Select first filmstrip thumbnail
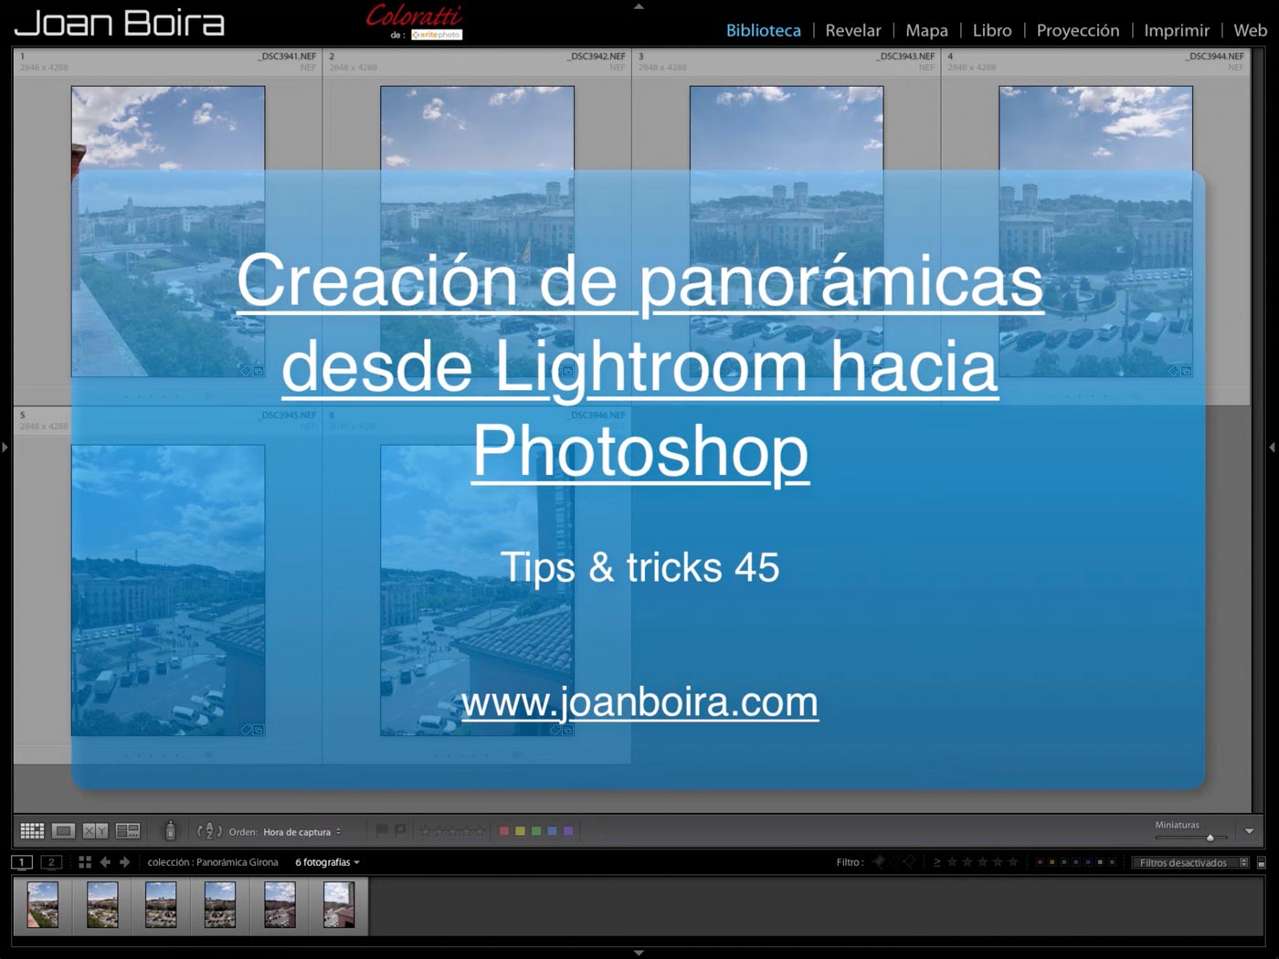The width and height of the screenshot is (1279, 959). [x=43, y=905]
